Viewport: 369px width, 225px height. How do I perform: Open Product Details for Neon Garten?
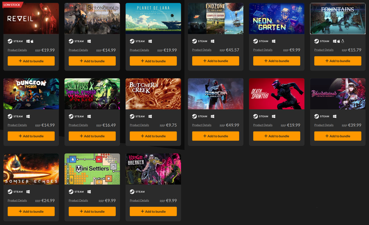click(263, 50)
